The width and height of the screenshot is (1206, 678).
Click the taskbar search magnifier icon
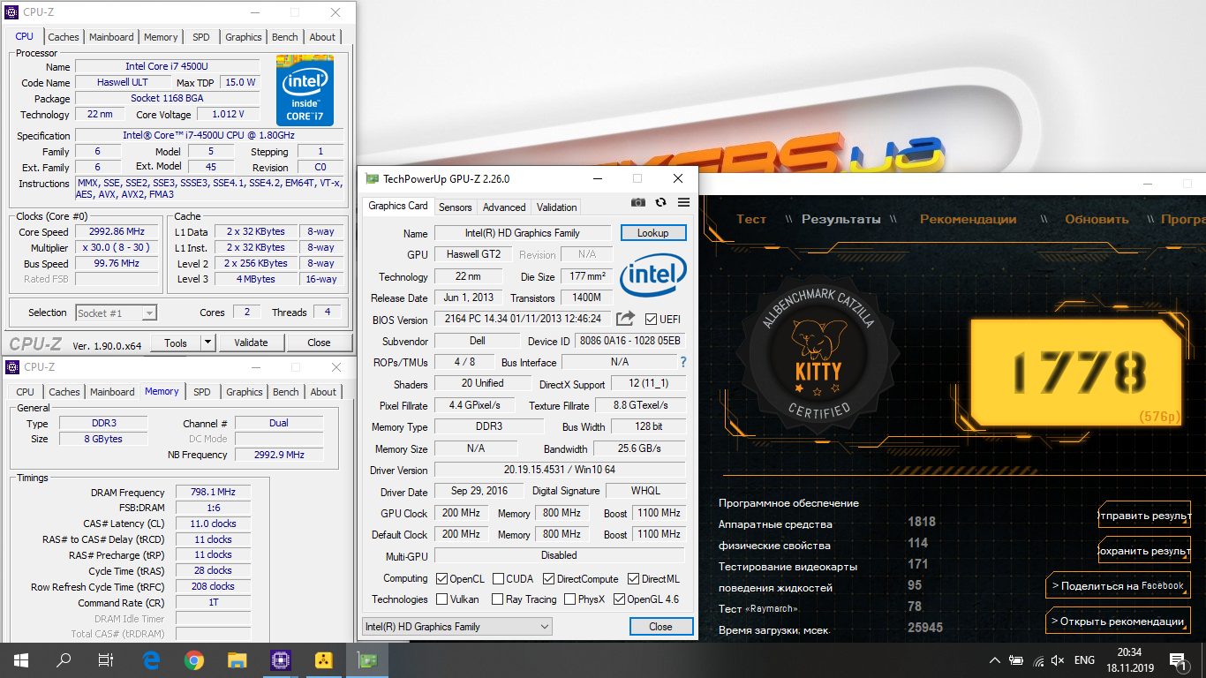coord(64,659)
